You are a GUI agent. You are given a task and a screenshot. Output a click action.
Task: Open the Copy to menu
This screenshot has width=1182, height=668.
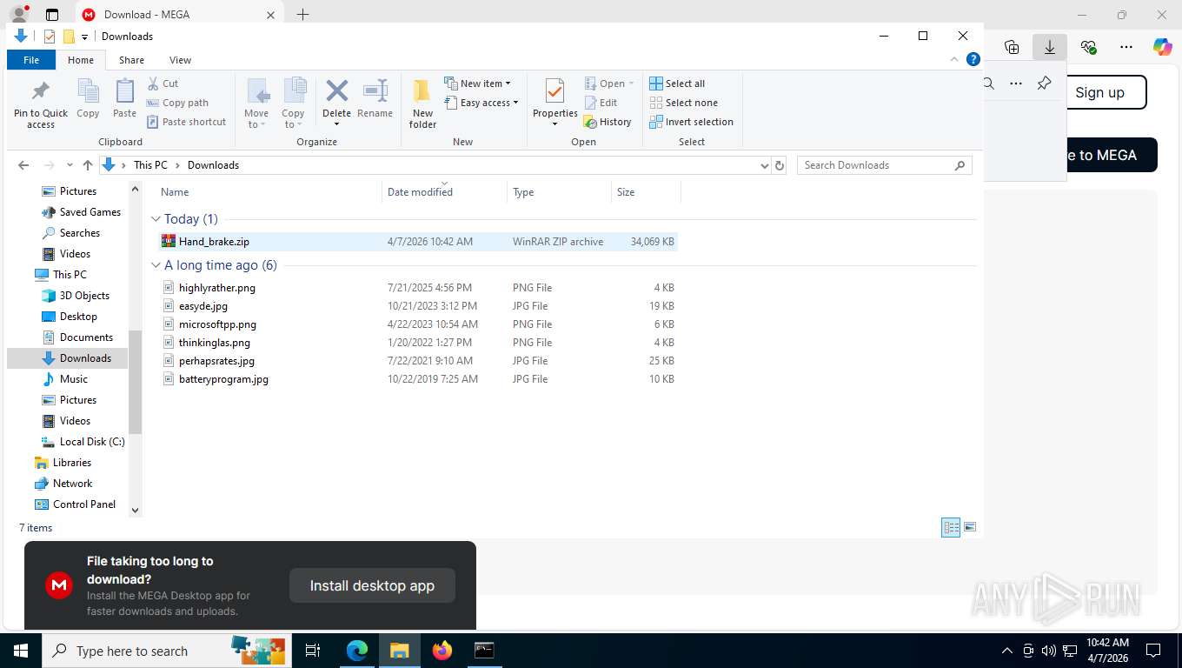(x=293, y=104)
